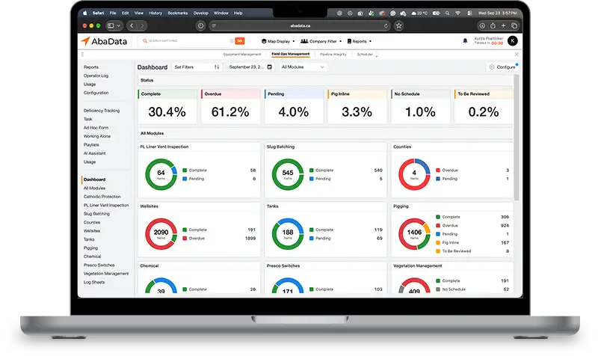
Task: Open the Wi-Fi status menu
Action: (458, 13)
